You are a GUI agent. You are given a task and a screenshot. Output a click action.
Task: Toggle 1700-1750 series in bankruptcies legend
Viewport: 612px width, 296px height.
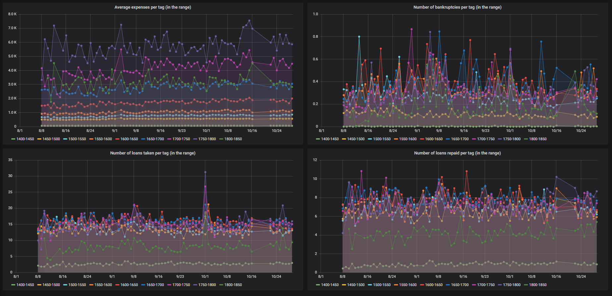tap(483, 139)
